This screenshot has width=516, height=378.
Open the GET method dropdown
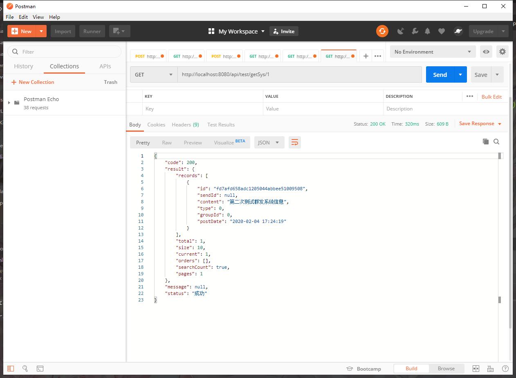coord(154,74)
